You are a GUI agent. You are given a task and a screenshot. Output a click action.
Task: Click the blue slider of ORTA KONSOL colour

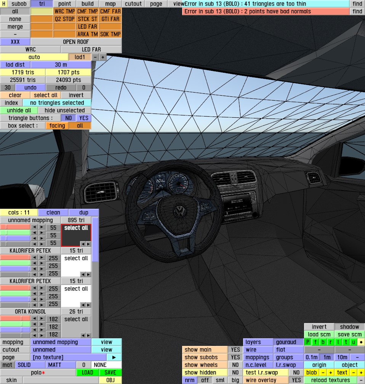tap(15, 330)
